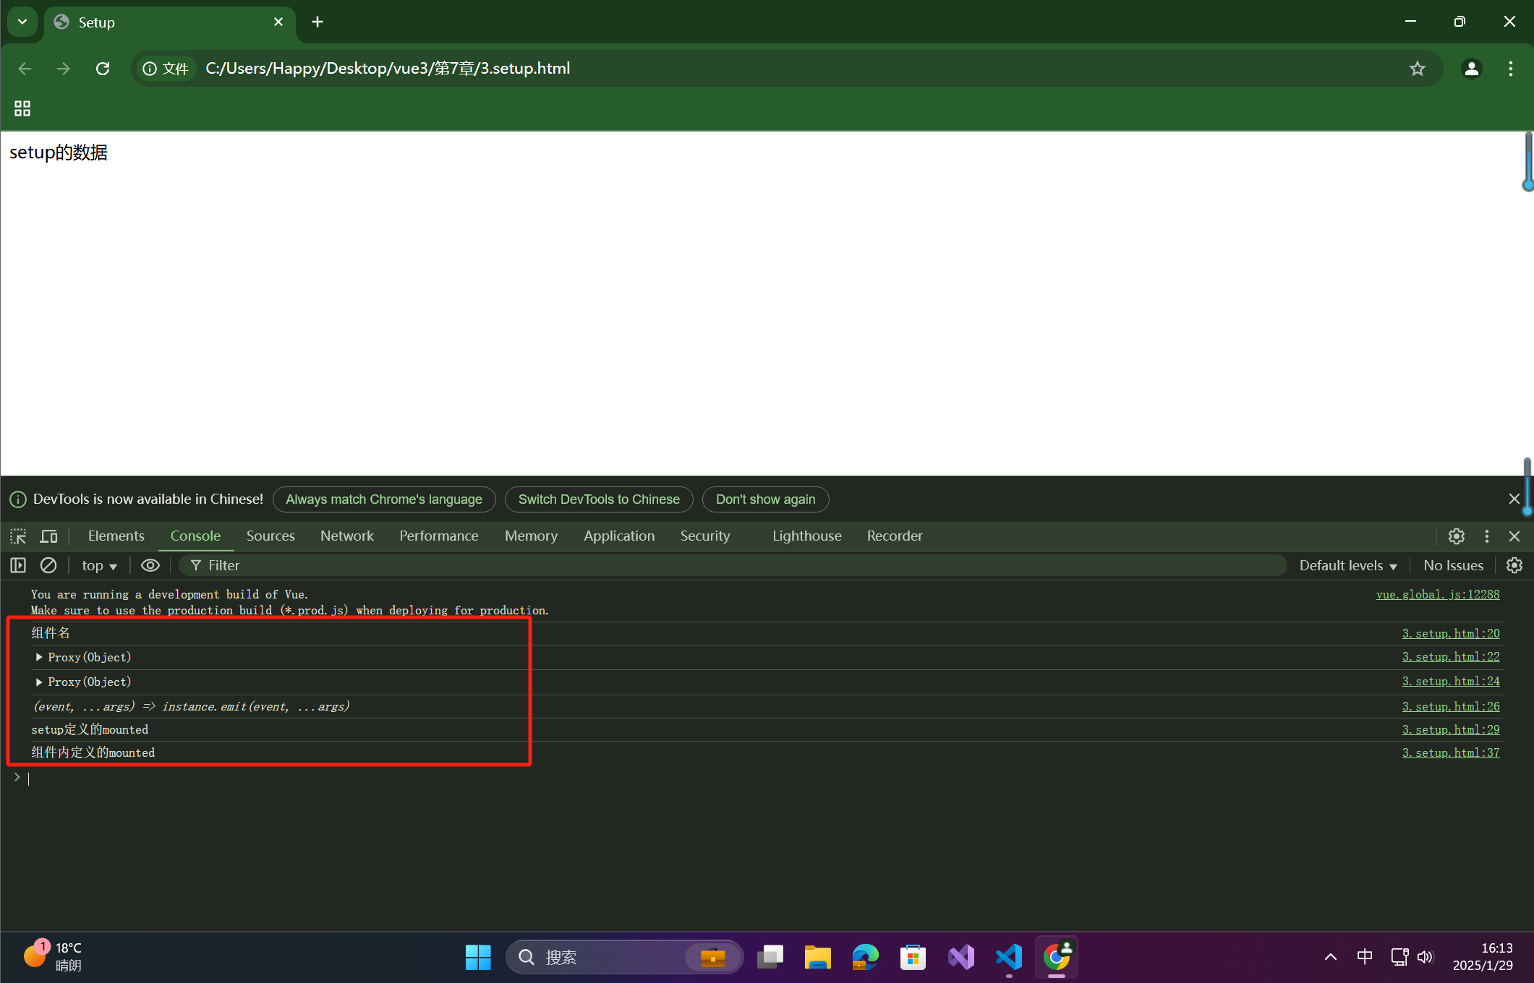Open the 3.setup.html:24 source link
Screen dimensions: 1534x983
tap(1451, 682)
